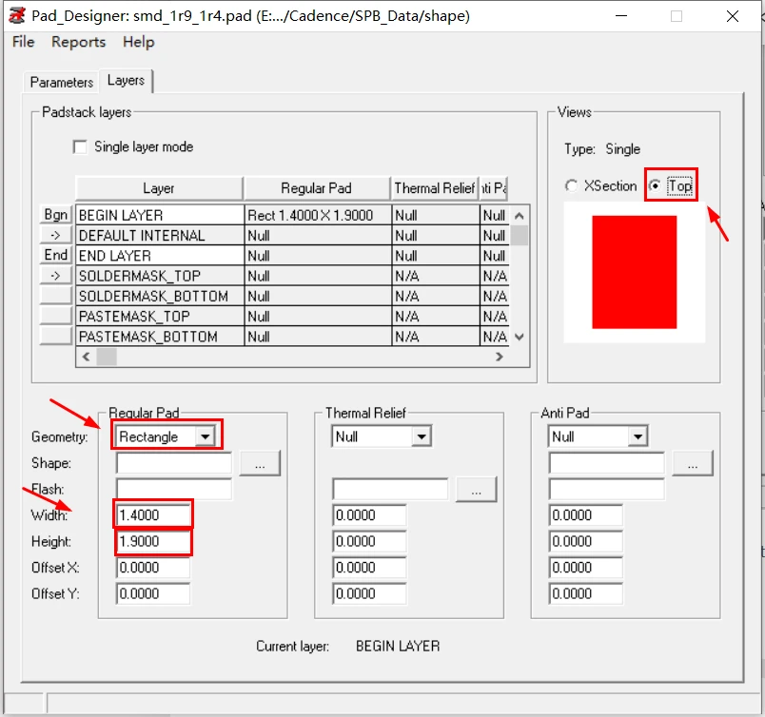Browse for Anti Pad shape with ... button
This screenshot has width=765, height=717.
[693, 463]
